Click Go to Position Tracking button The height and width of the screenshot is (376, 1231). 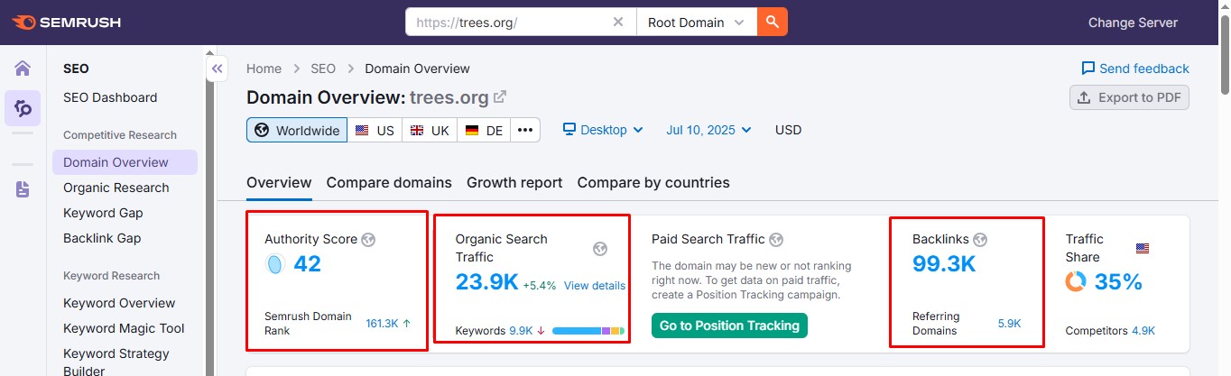point(729,326)
